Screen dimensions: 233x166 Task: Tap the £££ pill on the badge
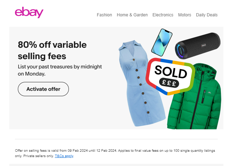coord(169,83)
